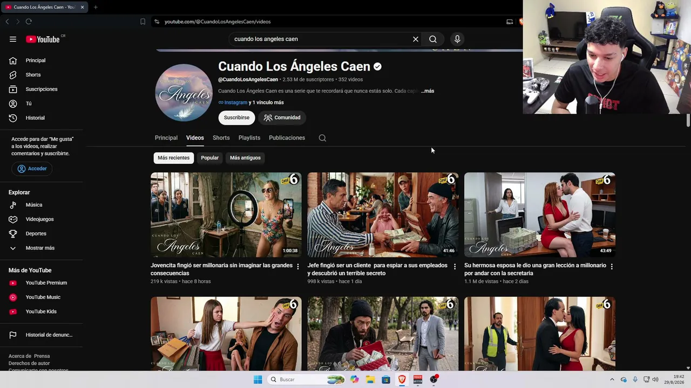This screenshot has height=388, width=691.
Task: Open the Windows Start menu
Action: tap(258, 379)
